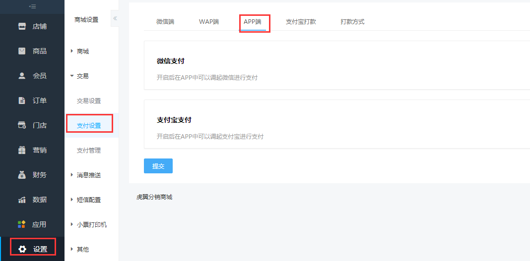Click the 会员 member person icon
Viewport: 530px width, 261px height.
click(x=22, y=76)
